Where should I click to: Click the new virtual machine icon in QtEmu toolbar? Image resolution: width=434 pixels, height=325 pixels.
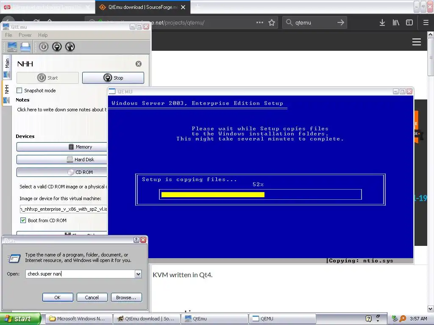[x=12, y=47]
